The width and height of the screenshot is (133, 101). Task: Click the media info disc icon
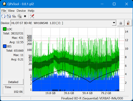pos(9,16)
